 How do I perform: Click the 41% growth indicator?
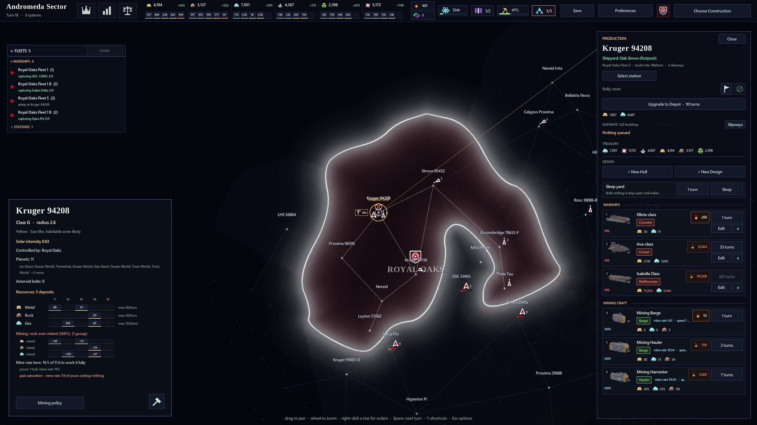click(x=512, y=11)
